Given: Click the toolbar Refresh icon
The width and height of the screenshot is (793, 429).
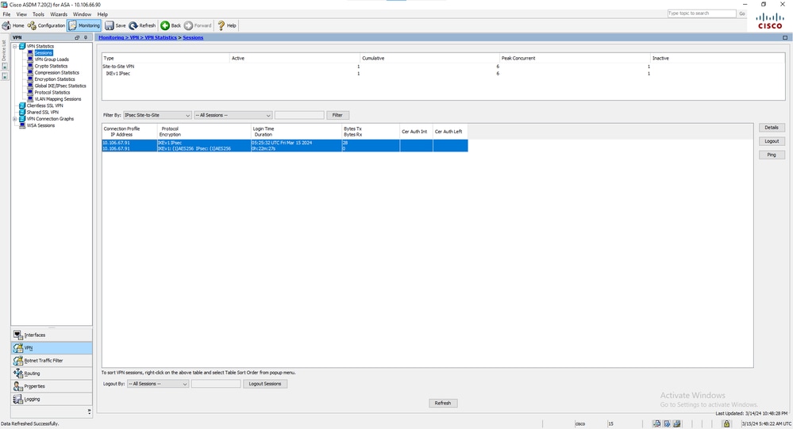Looking at the screenshot, I should point(142,25).
